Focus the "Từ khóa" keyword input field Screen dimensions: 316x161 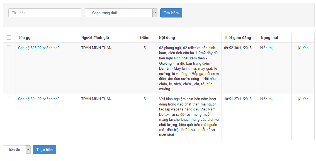[x=45, y=13]
